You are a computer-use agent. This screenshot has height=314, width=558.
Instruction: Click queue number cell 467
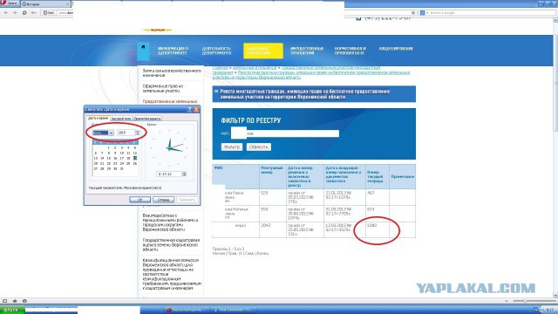[378, 197]
